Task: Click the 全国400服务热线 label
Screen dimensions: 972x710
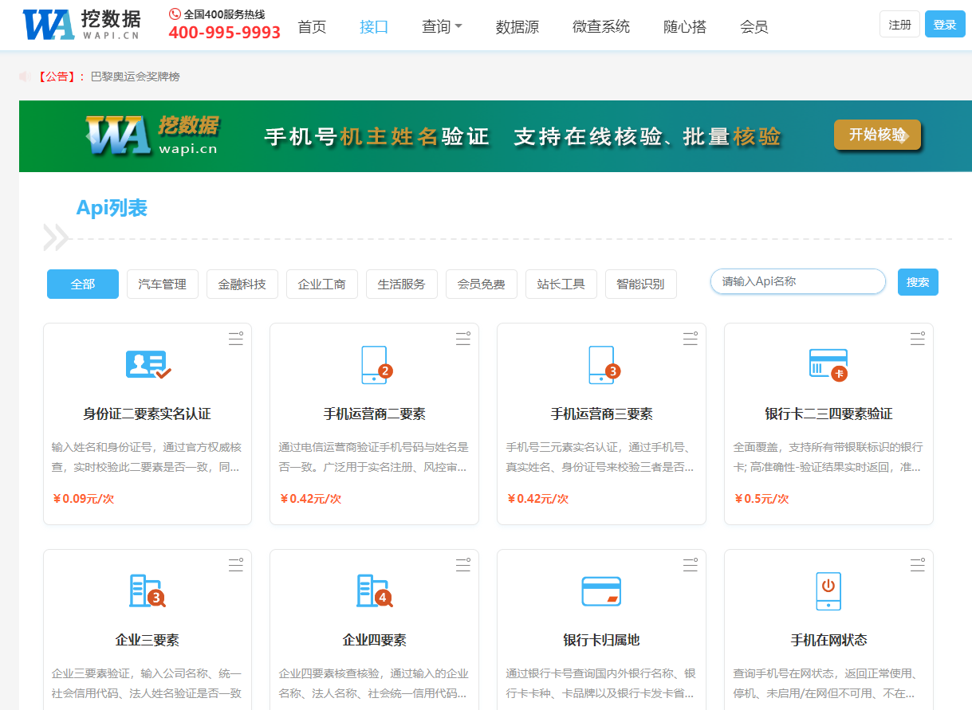Action: [224, 14]
